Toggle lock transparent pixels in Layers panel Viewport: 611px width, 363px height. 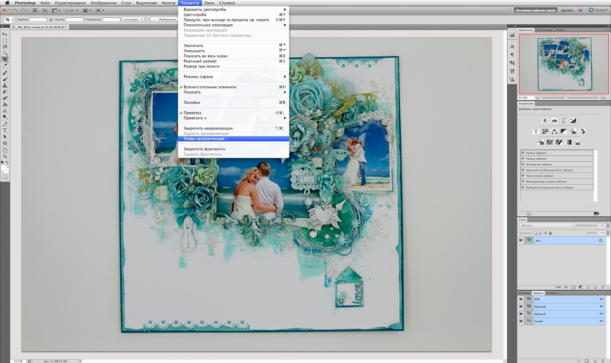[x=535, y=233]
